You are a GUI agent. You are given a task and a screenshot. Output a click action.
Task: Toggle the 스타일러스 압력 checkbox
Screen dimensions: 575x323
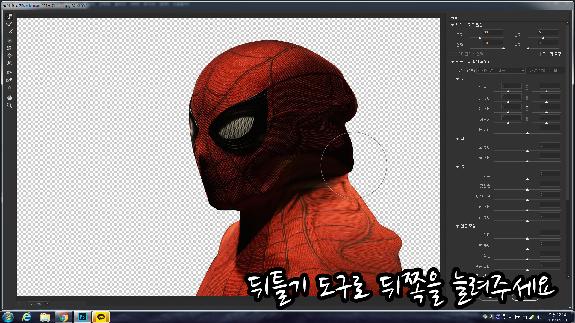[454, 54]
